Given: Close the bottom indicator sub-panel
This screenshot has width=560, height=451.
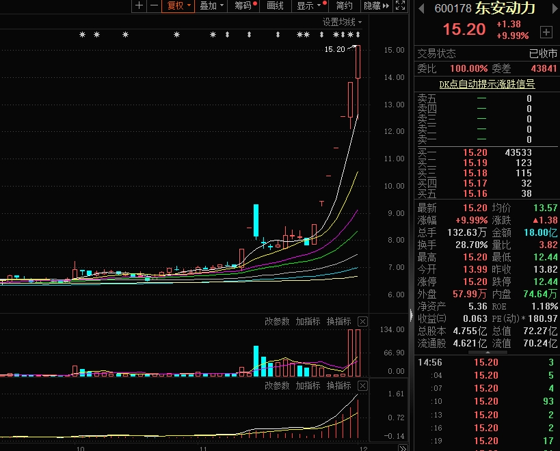Looking at the screenshot, I should coord(362,385).
